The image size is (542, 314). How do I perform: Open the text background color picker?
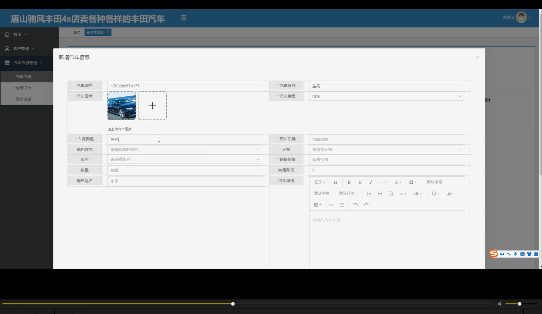413,182
